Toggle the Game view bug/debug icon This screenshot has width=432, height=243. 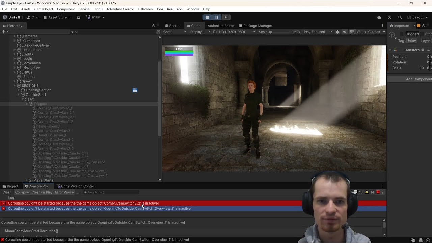(337, 32)
